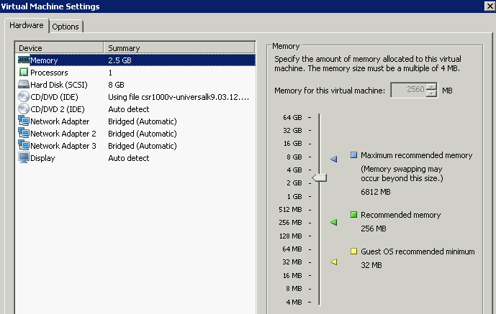Viewport: 496px width, 314px height.
Task: Click the '1 GB' slider scale label
Action: point(294,196)
